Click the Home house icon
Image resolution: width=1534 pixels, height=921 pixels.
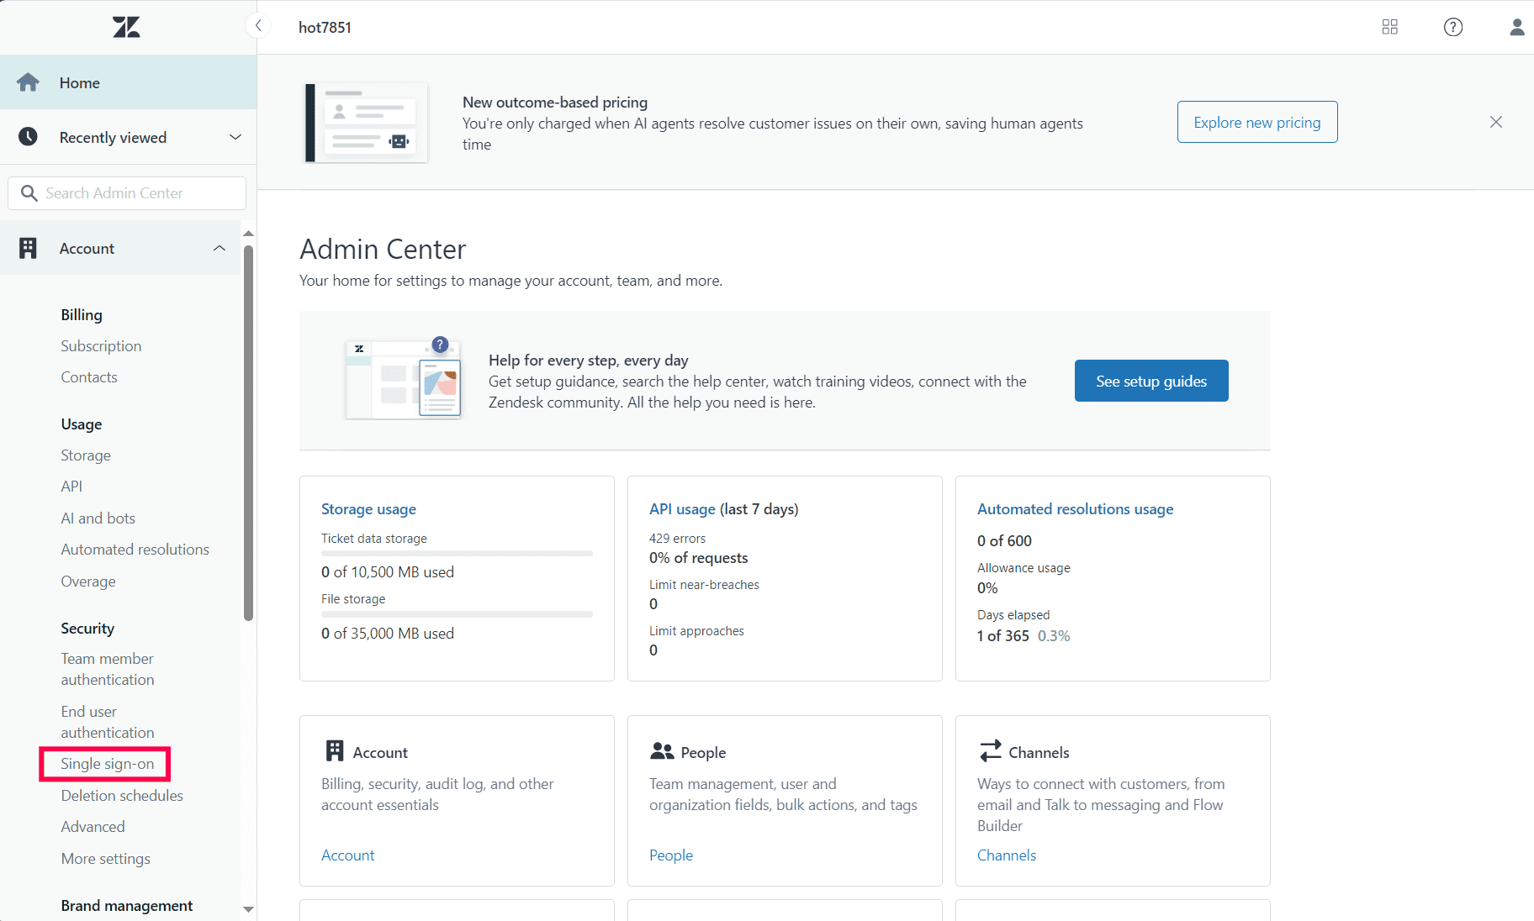(x=28, y=82)
